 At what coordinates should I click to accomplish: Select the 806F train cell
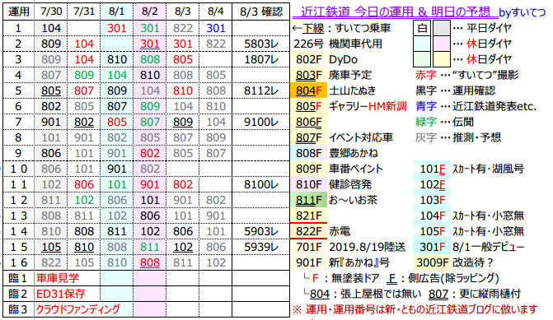point(309,122)
